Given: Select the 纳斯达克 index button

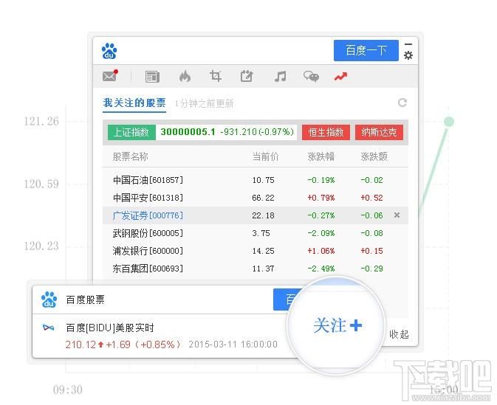Looking at the screenshot, I should click(380, 132).
